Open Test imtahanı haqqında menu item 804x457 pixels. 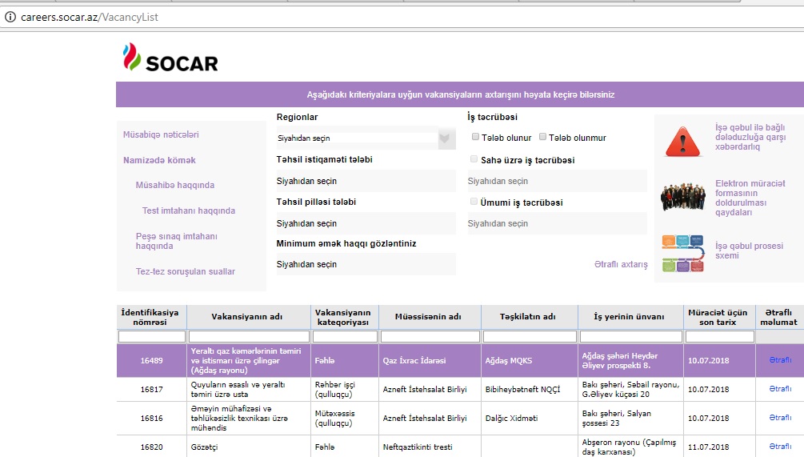pos(189,210)
